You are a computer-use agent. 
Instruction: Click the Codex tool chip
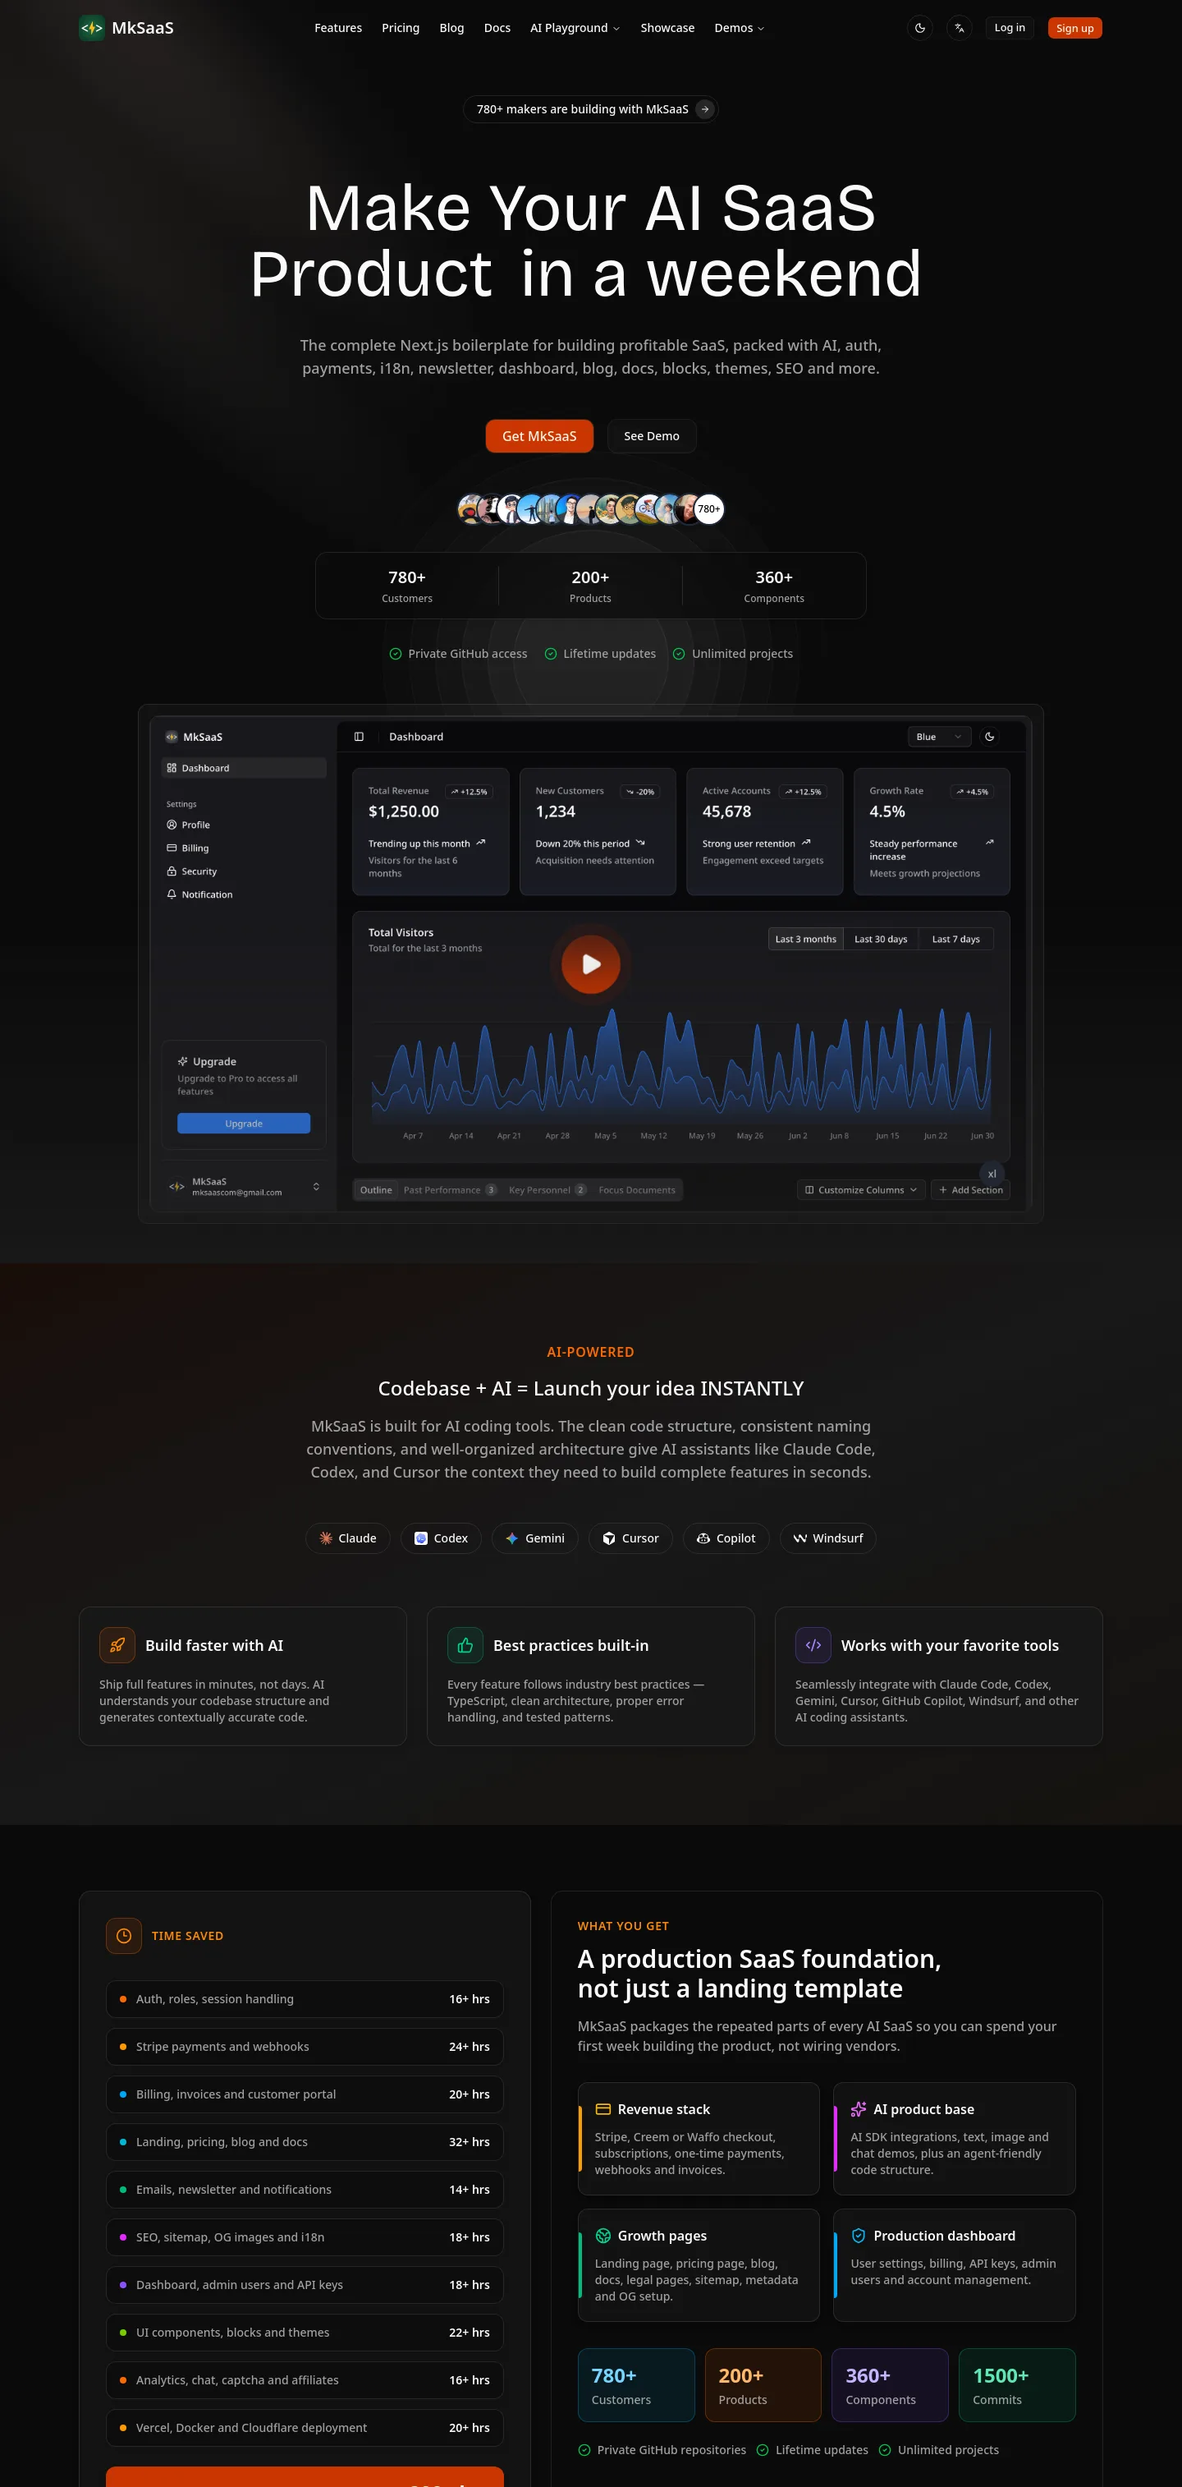441,1538
